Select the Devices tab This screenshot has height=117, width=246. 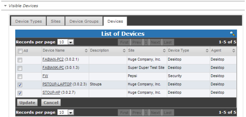point(115,21)
